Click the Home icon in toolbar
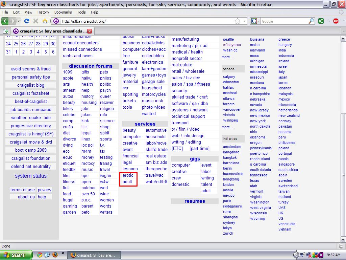Screen dimensions: 346x260 [45, 21]
